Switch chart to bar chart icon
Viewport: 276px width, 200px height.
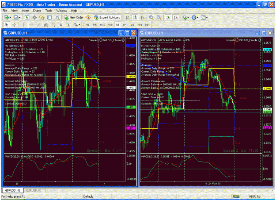[128, 17]
